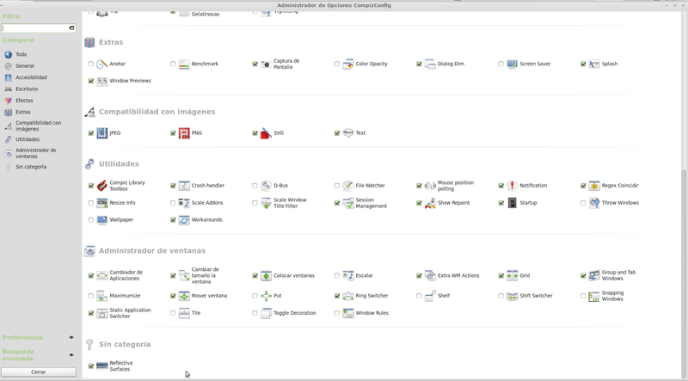The width and height of the screenshot is (688, 381).
Task: Enable the Throw Windows checkbox
Action: [583, 203]
